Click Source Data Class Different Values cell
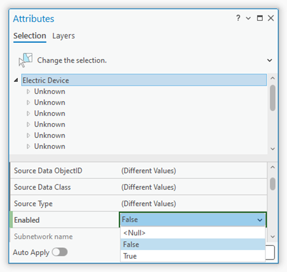 click(x=193, y=187)
